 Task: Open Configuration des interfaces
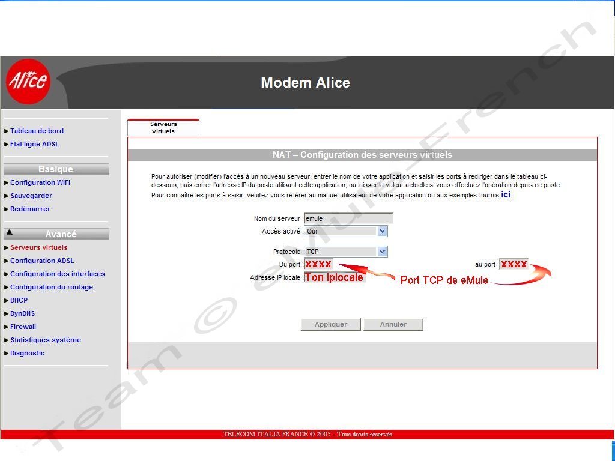tap(57, 274)
